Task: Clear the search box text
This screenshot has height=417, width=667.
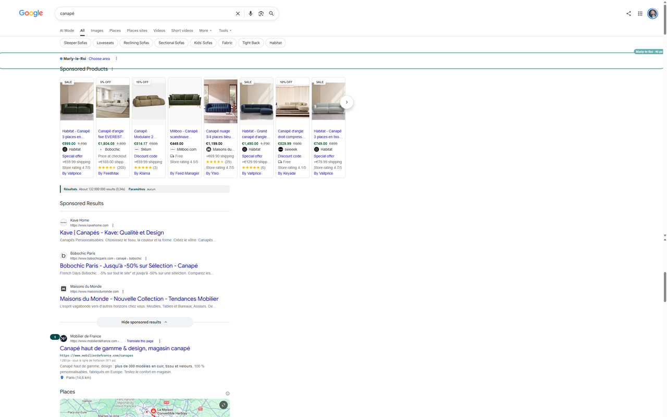Action: pyautogui.click(x=238, y=14)
